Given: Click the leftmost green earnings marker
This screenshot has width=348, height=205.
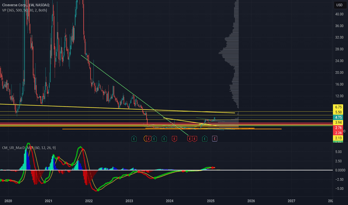Looking at the screenshot, I should click(x=134, y=139).
